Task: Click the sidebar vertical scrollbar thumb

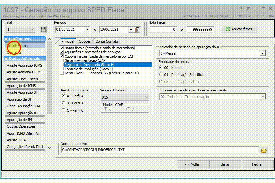Action: pyautogui.click(x=50, y=78)
